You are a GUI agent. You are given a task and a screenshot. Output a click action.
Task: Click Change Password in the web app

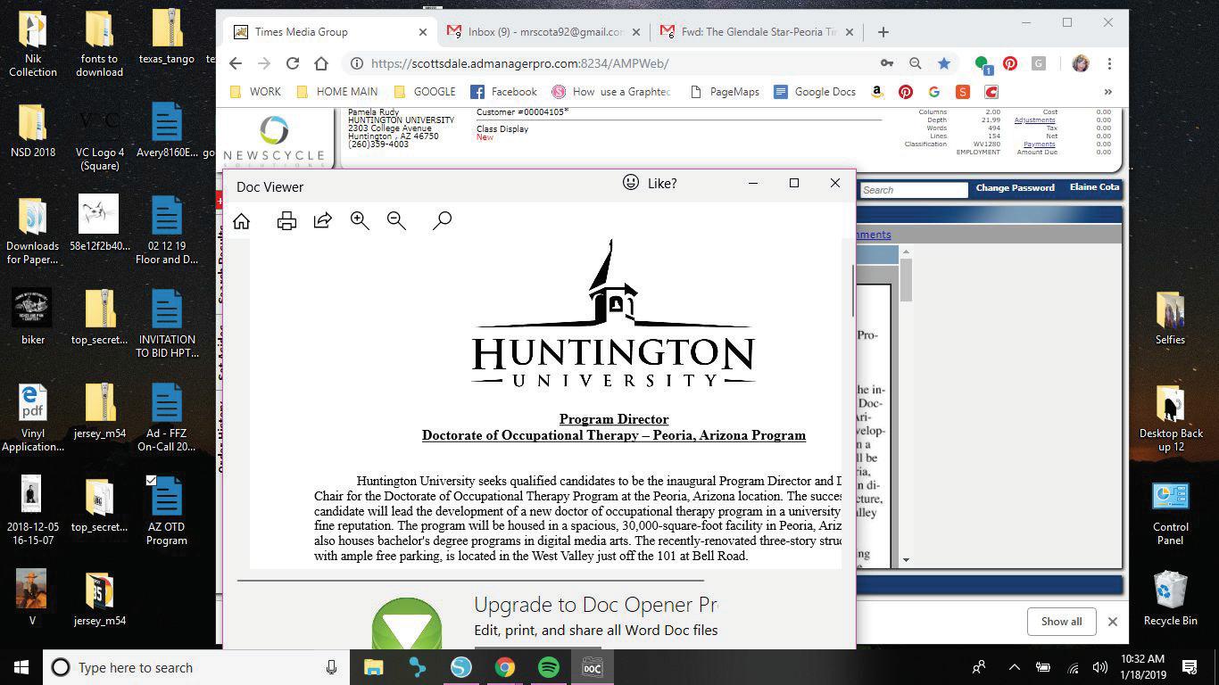(1015, 188)
